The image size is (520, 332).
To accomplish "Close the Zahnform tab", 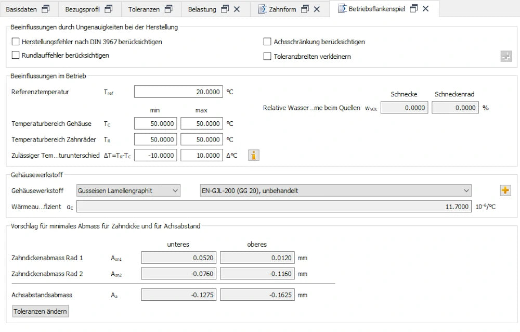I will pyautogui.click(x=317, y=9).
